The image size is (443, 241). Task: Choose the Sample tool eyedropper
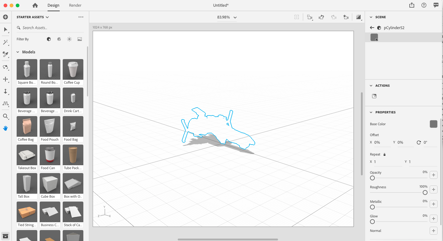[x=5, y=54]
